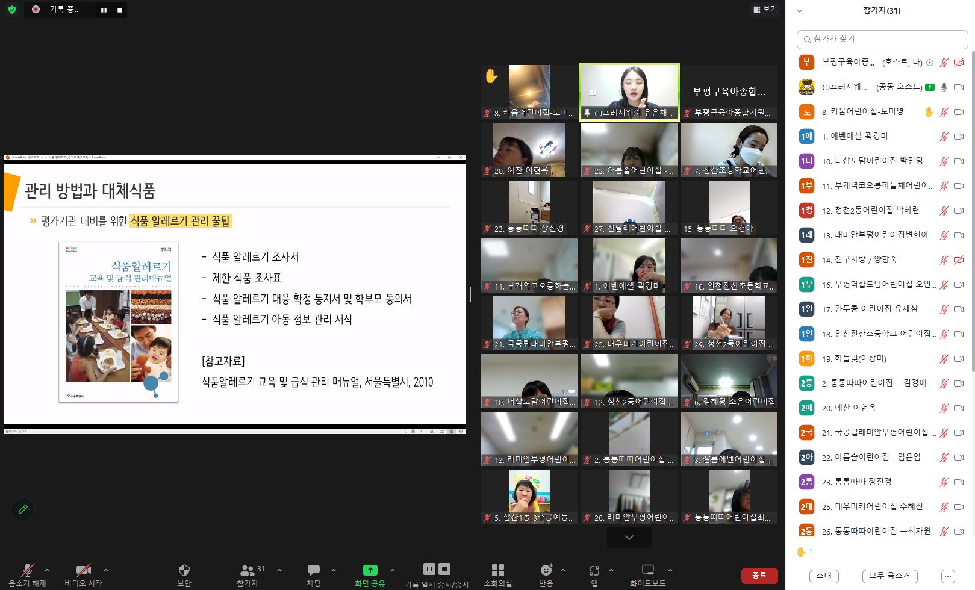Click the red 종료 end button

point(759,575)
